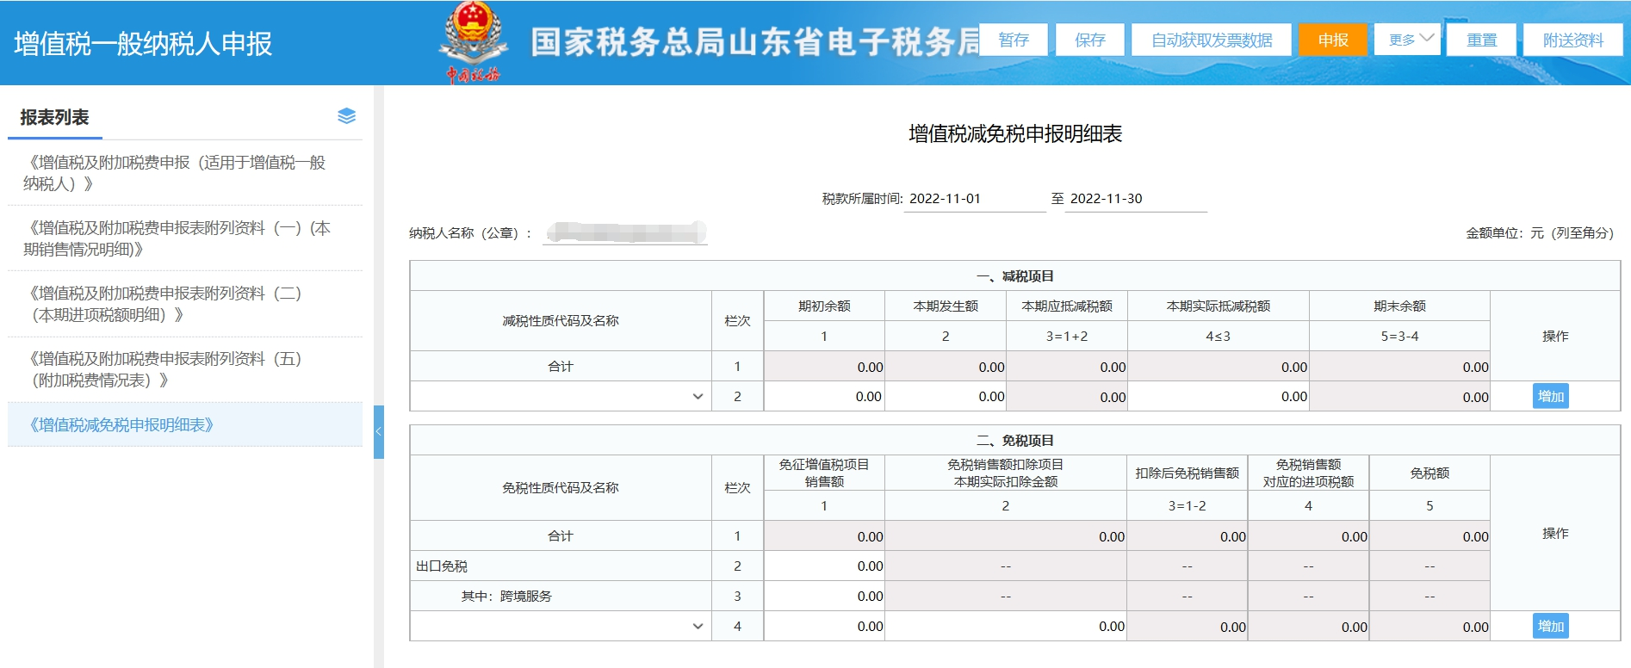This screenshot has width=1631, height=668.
Task: Expand the 免税性质代码及名称 dropdown in row 4
Action: coord(698,627)
